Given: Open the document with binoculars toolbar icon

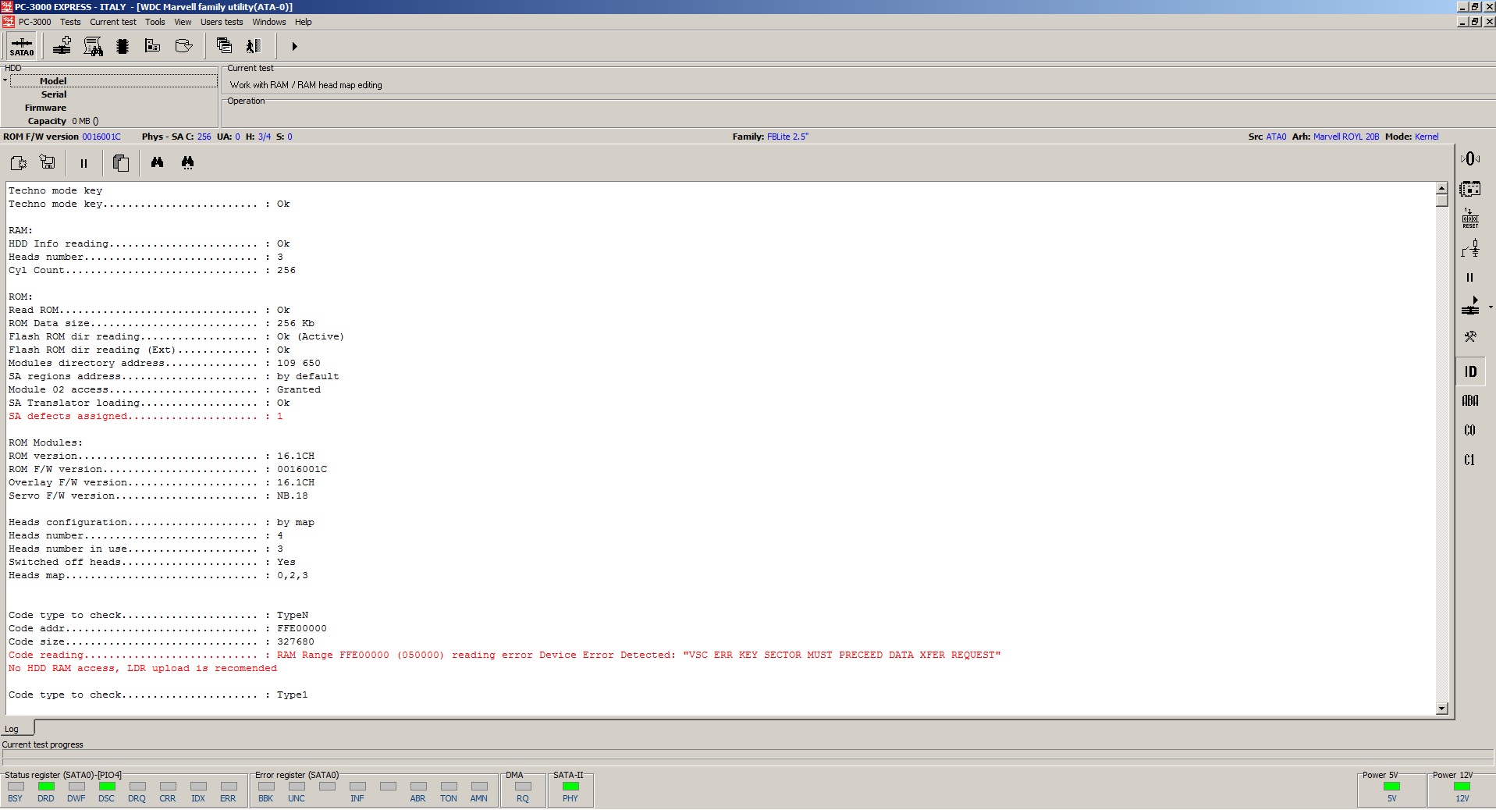Looking at the screenshot, I should pos(93,46).
